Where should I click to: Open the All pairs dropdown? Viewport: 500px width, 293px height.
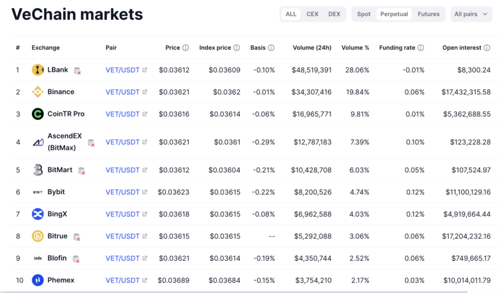click(x=471, y=14)
